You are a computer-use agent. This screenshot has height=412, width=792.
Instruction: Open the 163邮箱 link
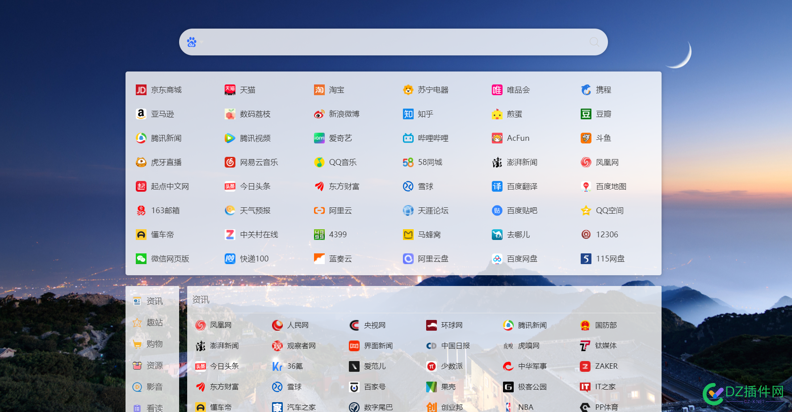[158, 210]
